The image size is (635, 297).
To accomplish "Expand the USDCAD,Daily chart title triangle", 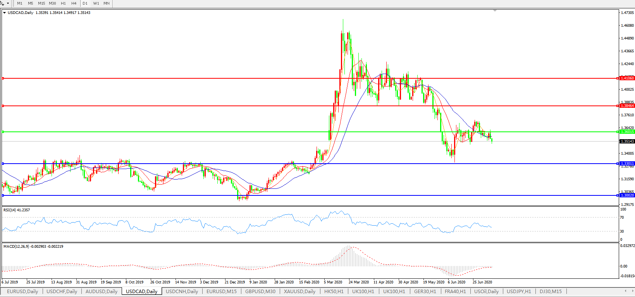I will pyautogui.click(x=5, y=13).
